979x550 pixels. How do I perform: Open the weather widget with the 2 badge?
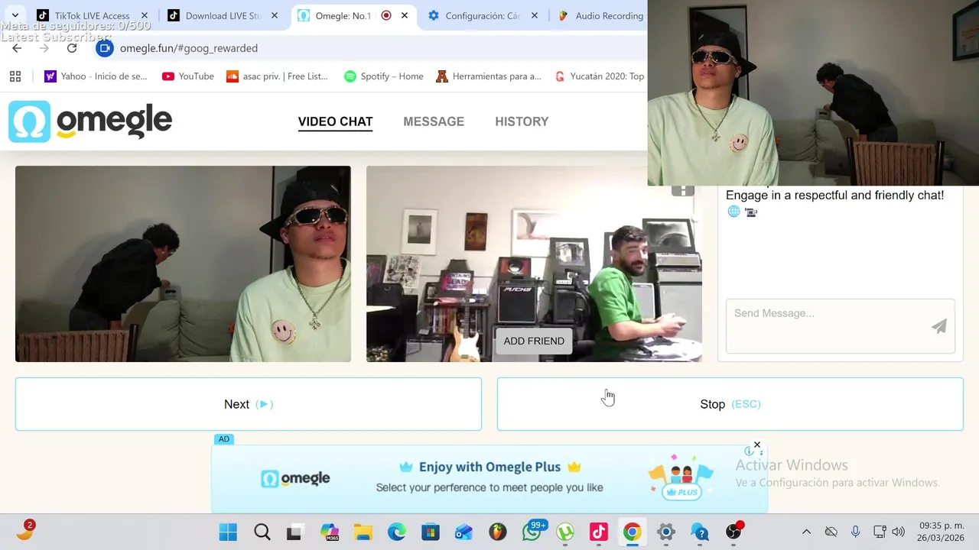tap(24, 531)
